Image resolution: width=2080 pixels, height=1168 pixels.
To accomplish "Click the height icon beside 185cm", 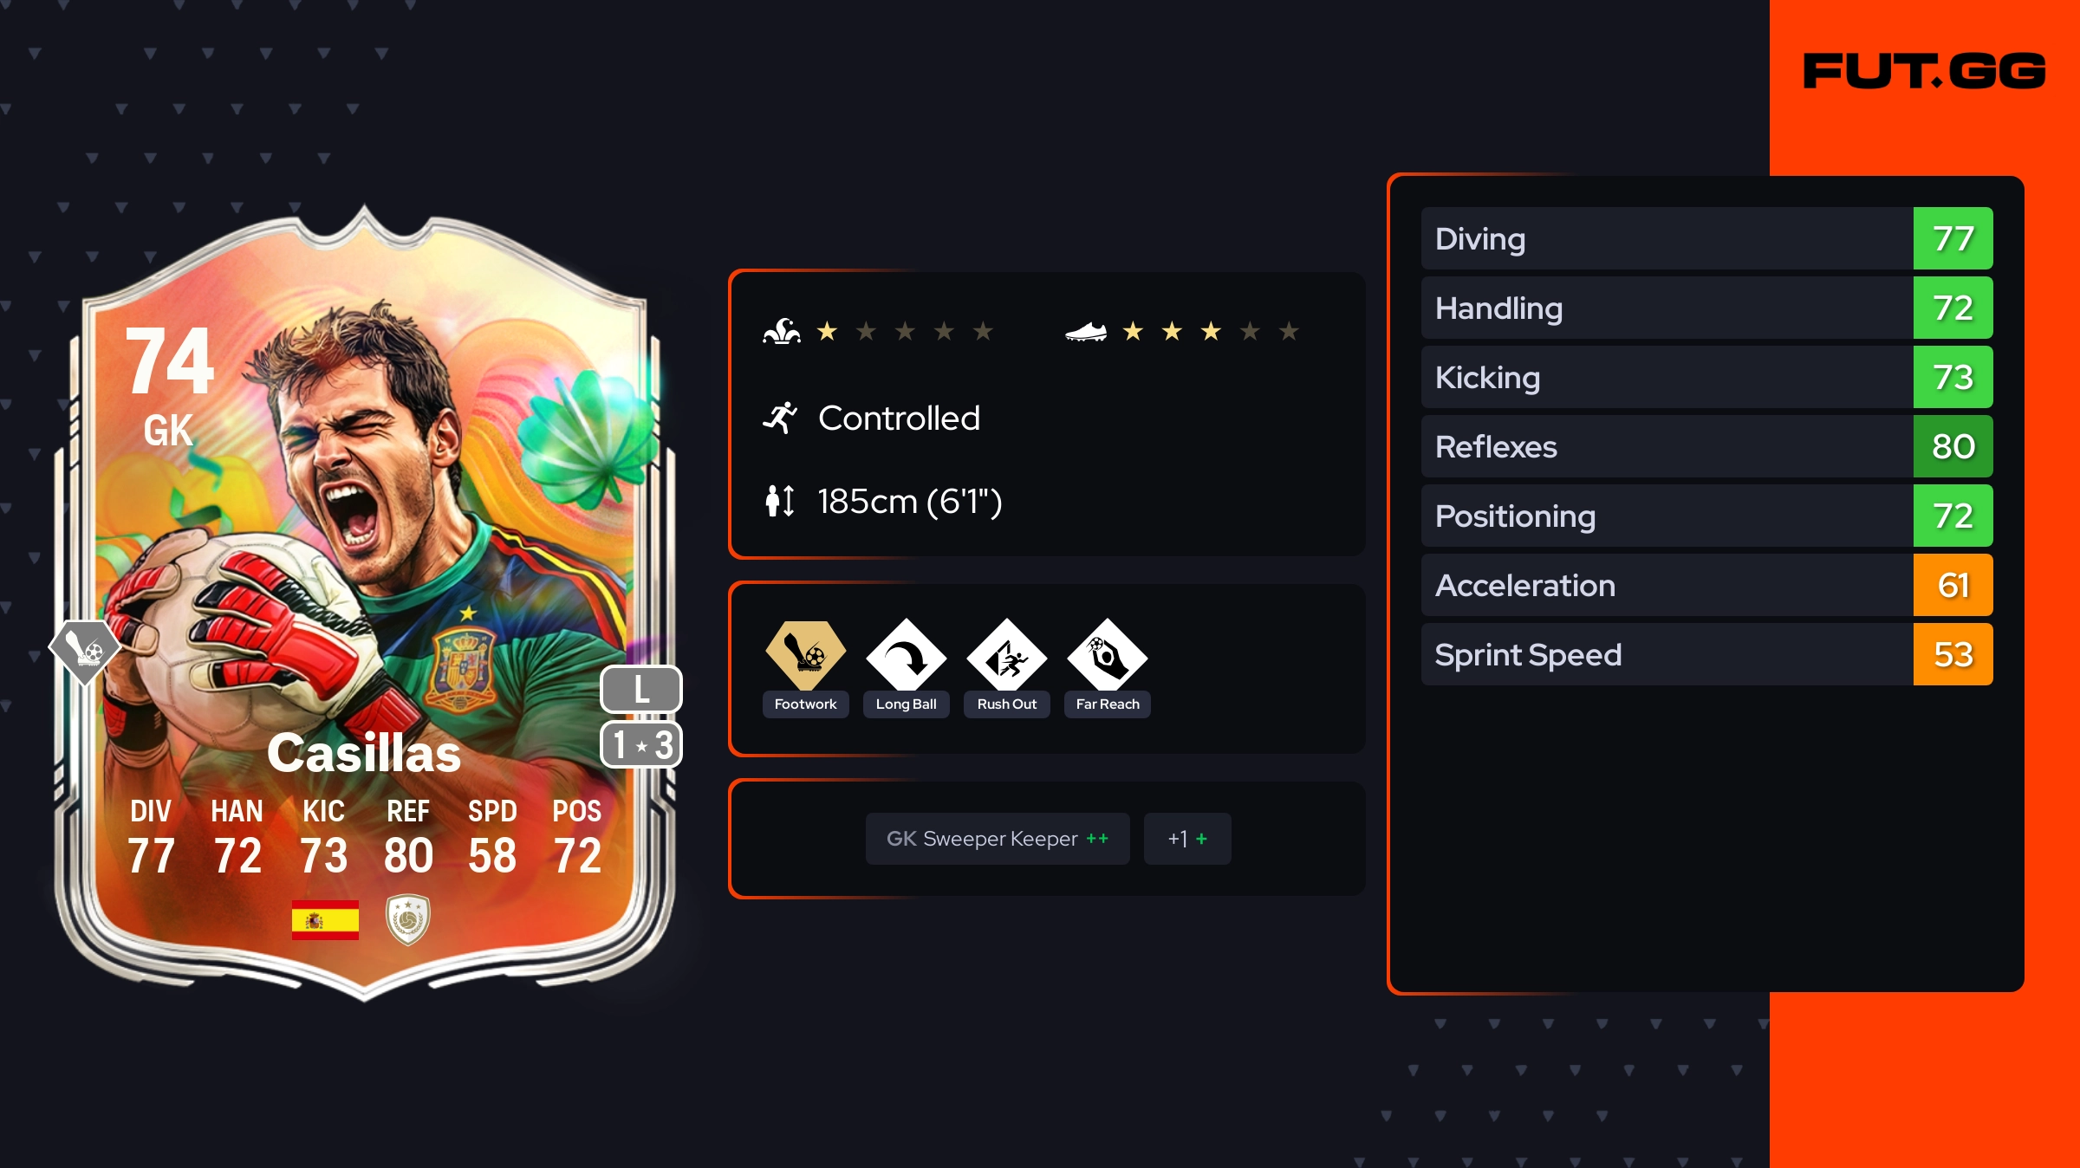I will (x=780, y=501).
